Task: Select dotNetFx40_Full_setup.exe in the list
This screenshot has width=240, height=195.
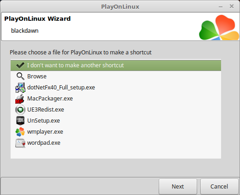Action: [116, 88]
